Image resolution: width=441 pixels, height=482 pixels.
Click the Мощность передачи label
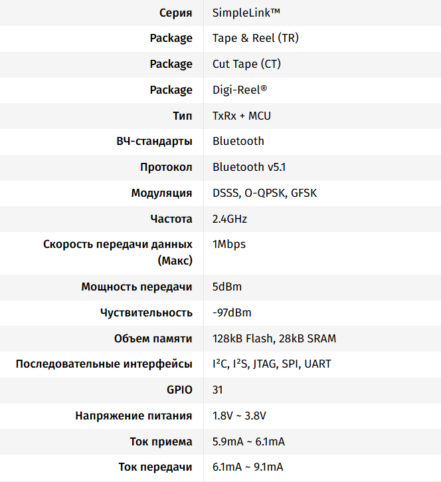point(137,287)
